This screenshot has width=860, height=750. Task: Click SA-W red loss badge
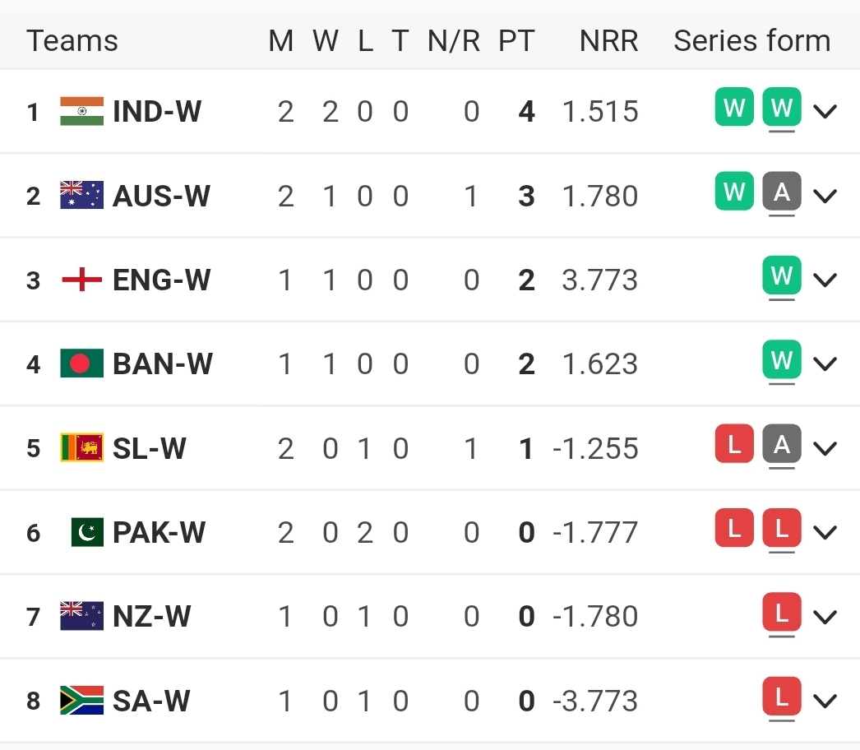[782, 697]
